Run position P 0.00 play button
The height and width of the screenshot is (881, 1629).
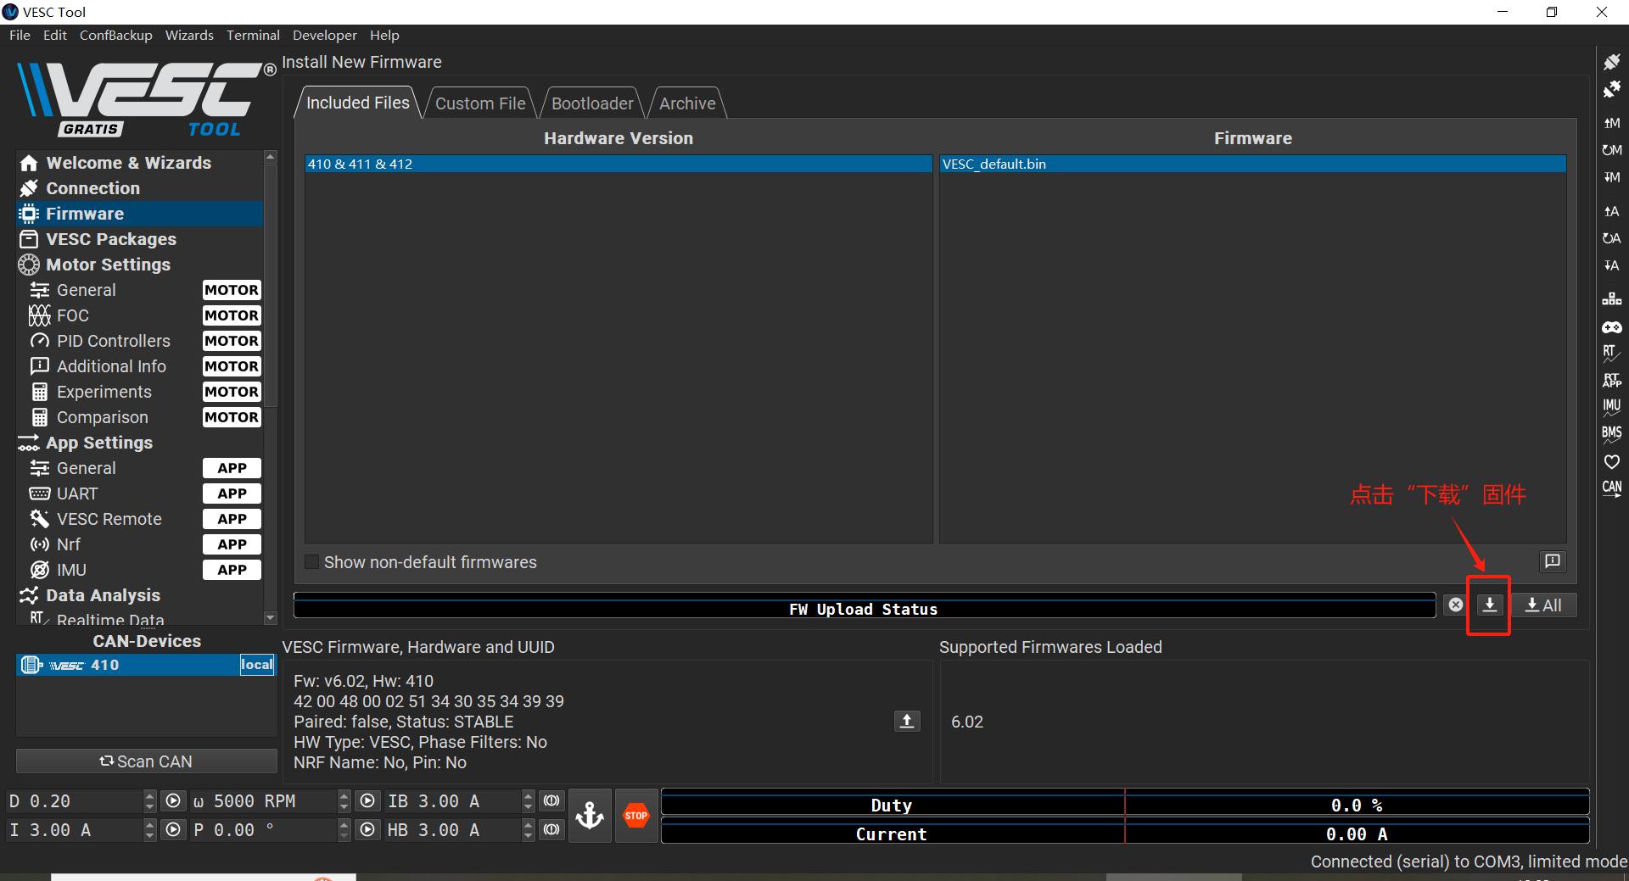point(367,829)
